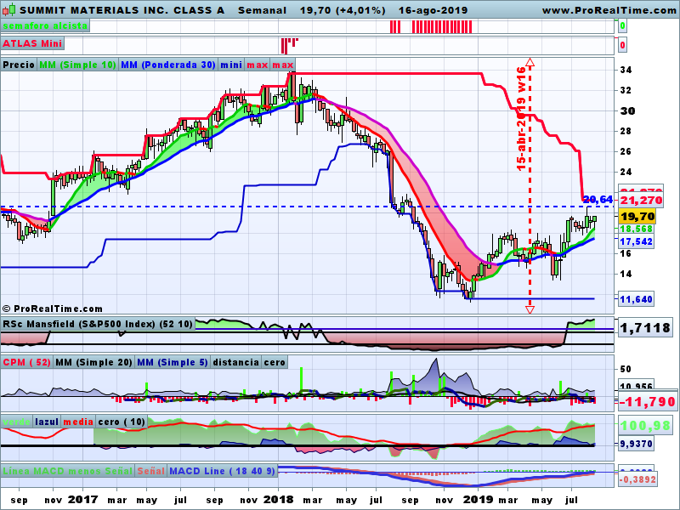This screenshot has height=510, width=680.
Task: Select the MM (Simple 10) legend label
Action: [x=77, y=65]
